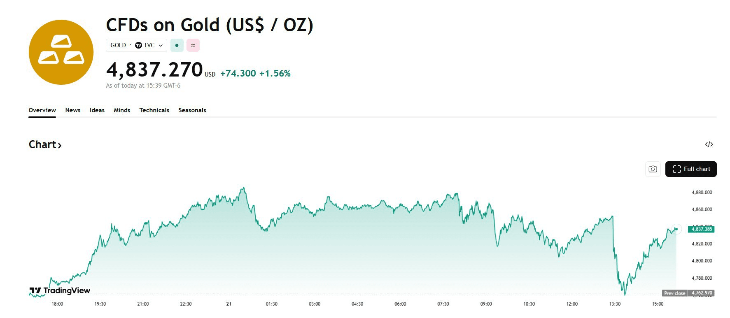Select the Overview tab
Viewport: 730px width, 318px height.
[42, 110]
